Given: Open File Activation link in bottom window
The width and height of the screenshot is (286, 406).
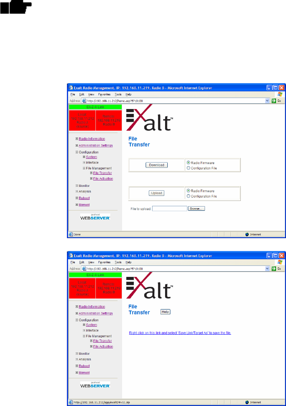Looking at the screenshot, I should [x=103, y=346].
